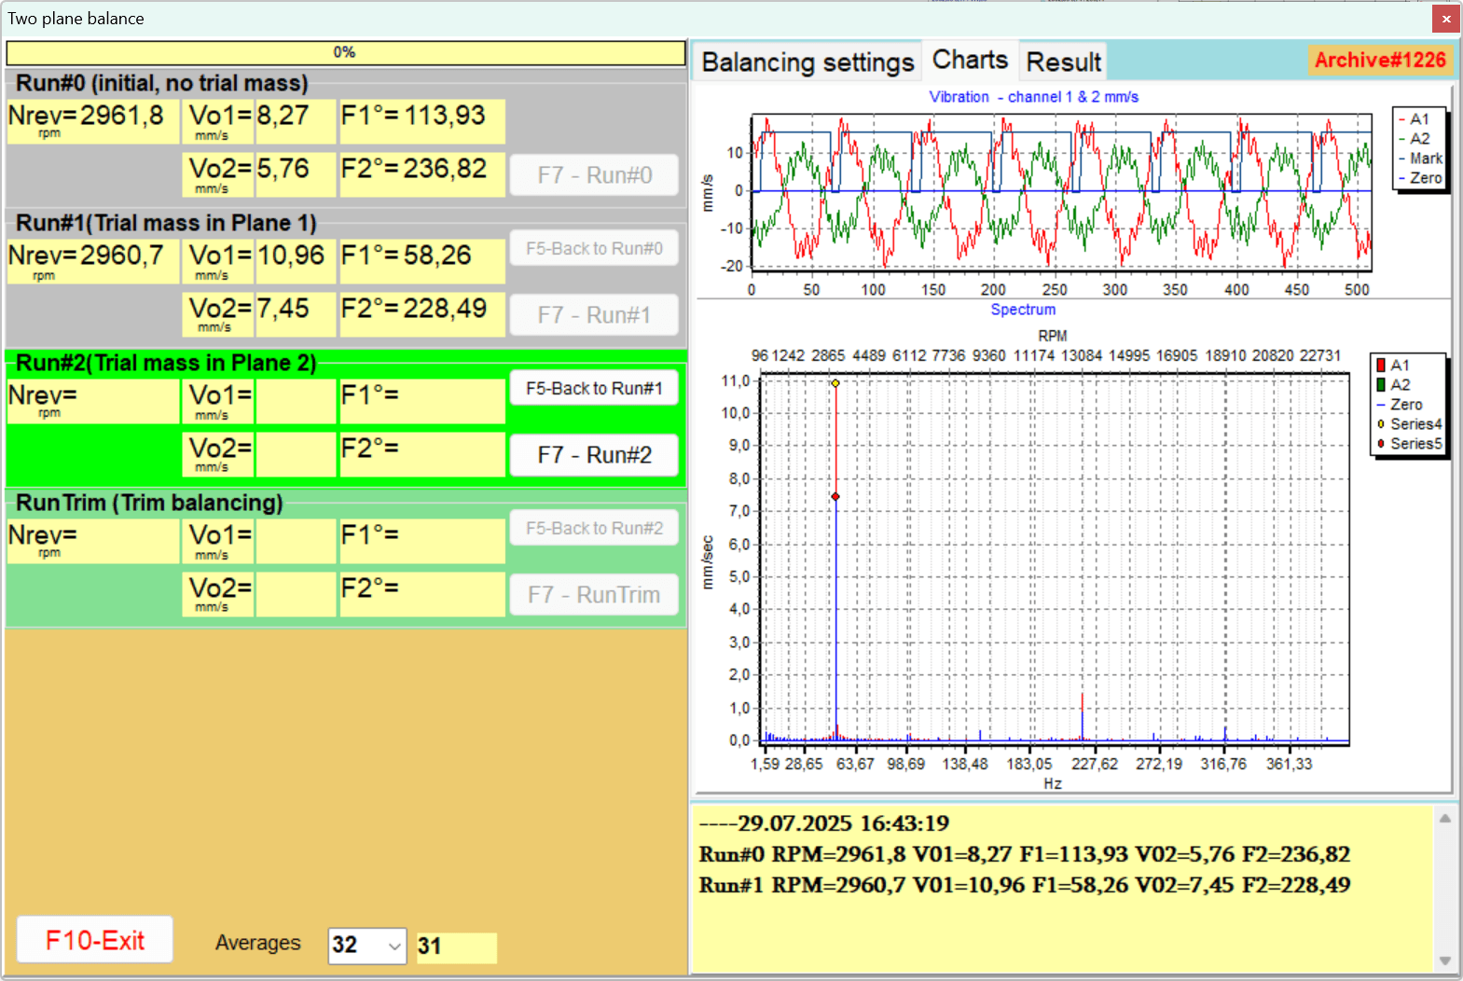Image resolution: width=1463 pixels, height=981 pixels.
Task: Click the red peak marker on spectrum plot
Action: point(835,497)
